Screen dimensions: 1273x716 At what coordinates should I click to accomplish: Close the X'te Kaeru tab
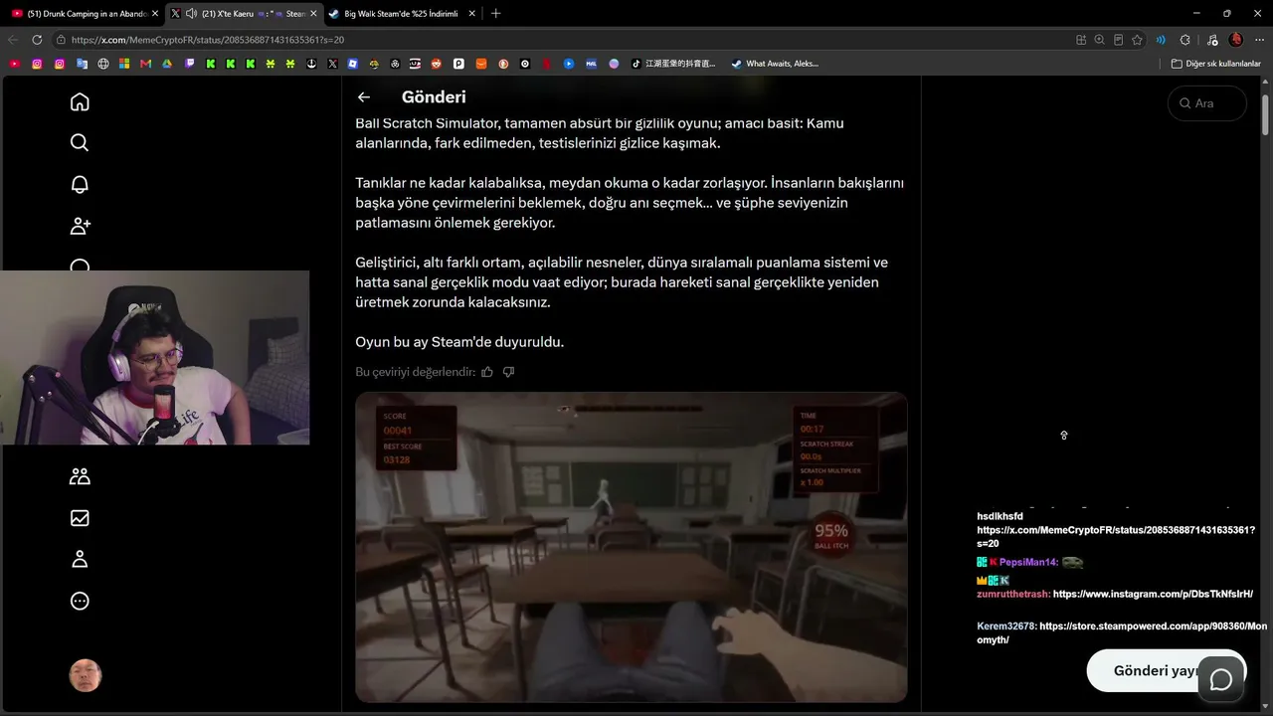point(312,14)
